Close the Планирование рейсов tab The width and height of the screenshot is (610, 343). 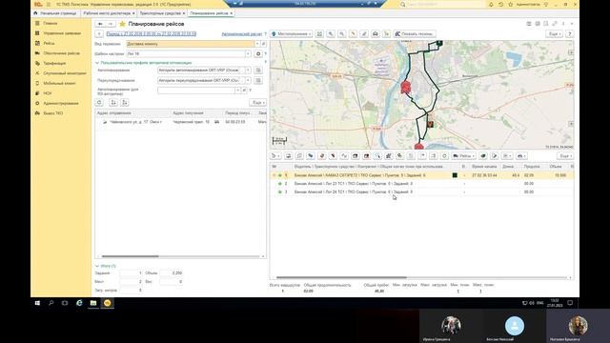231,13
